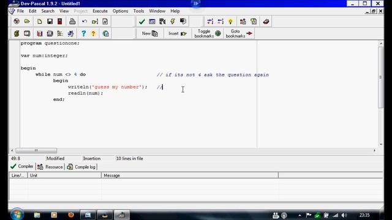The width and height of the screenshot is (392, 220).
Task: Click the compile-and-run icon beside run
Action: (x=162, y=21)
